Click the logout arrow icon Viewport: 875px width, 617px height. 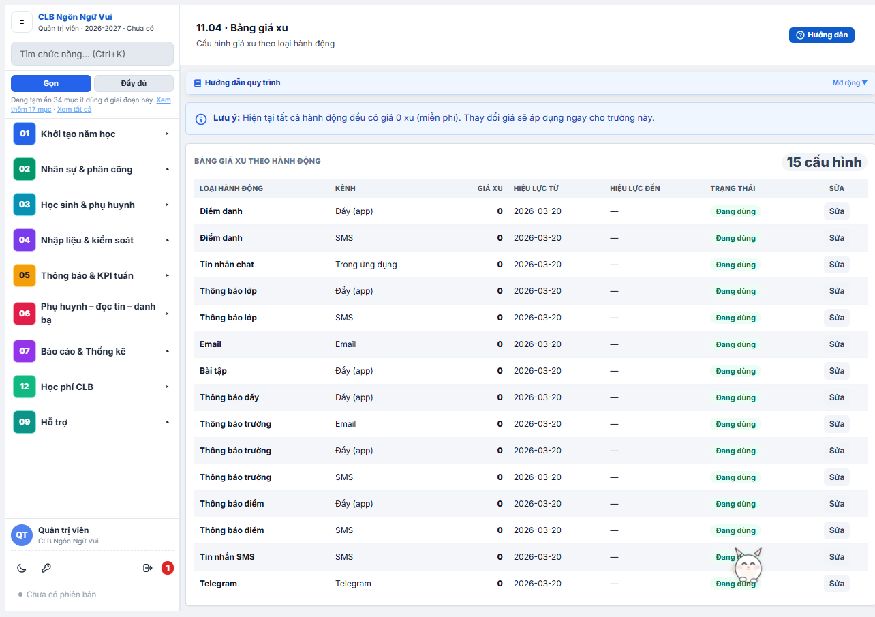pos(147,568)
